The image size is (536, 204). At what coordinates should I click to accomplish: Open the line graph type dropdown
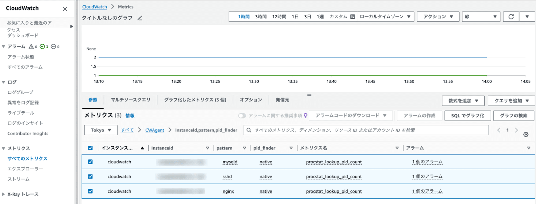pos(481,17)
